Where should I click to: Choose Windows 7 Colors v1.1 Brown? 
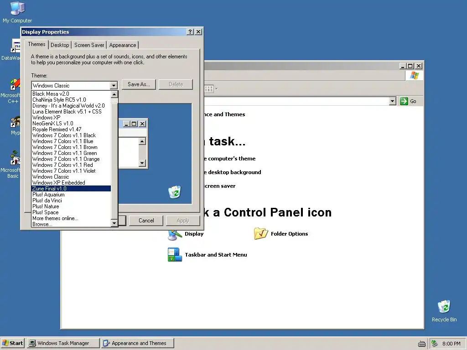coord(71,147)
